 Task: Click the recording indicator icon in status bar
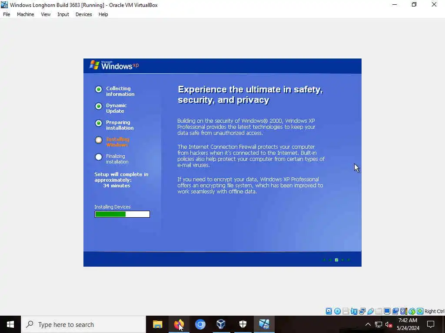395,311
